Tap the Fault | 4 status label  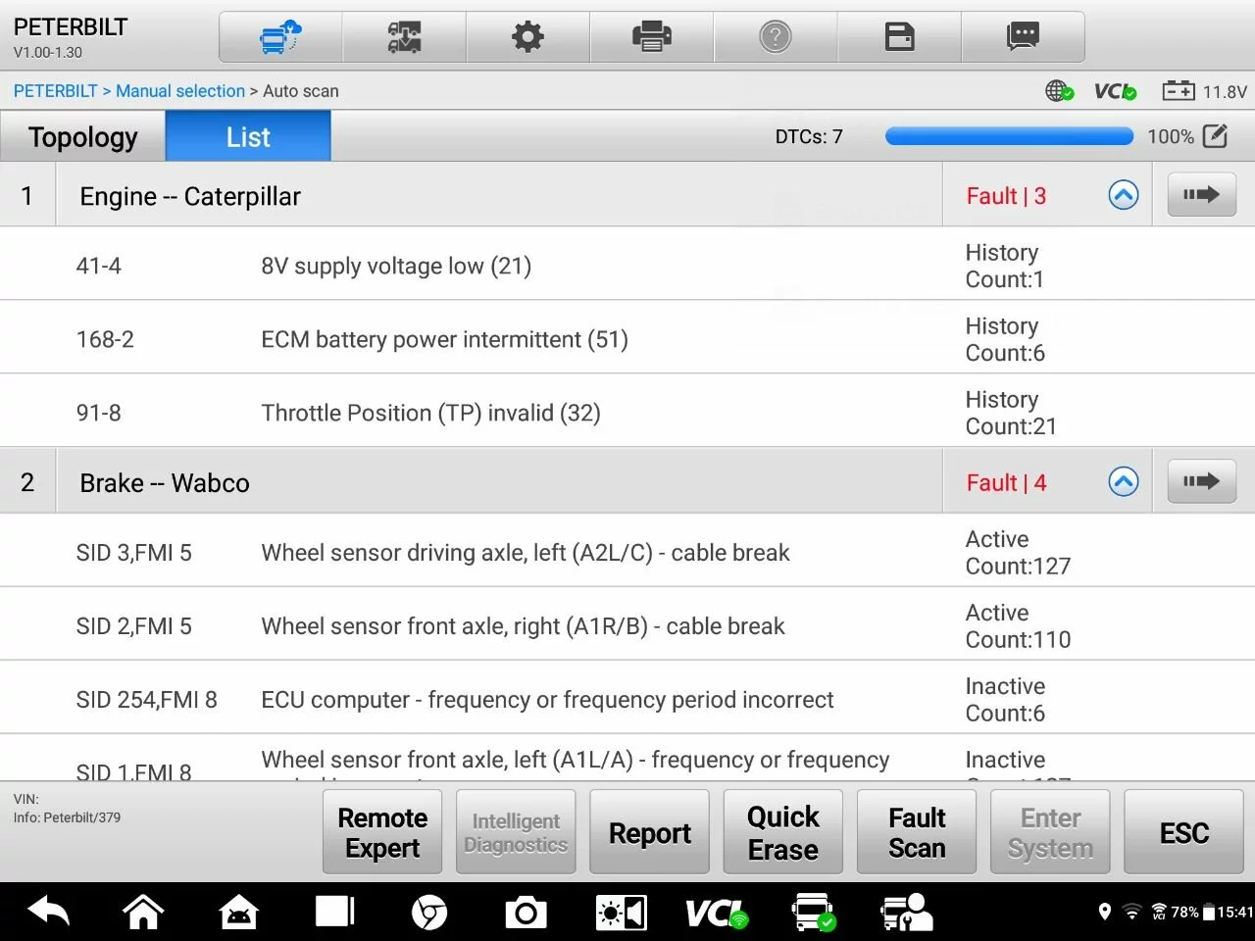[x=1006, y=481]
